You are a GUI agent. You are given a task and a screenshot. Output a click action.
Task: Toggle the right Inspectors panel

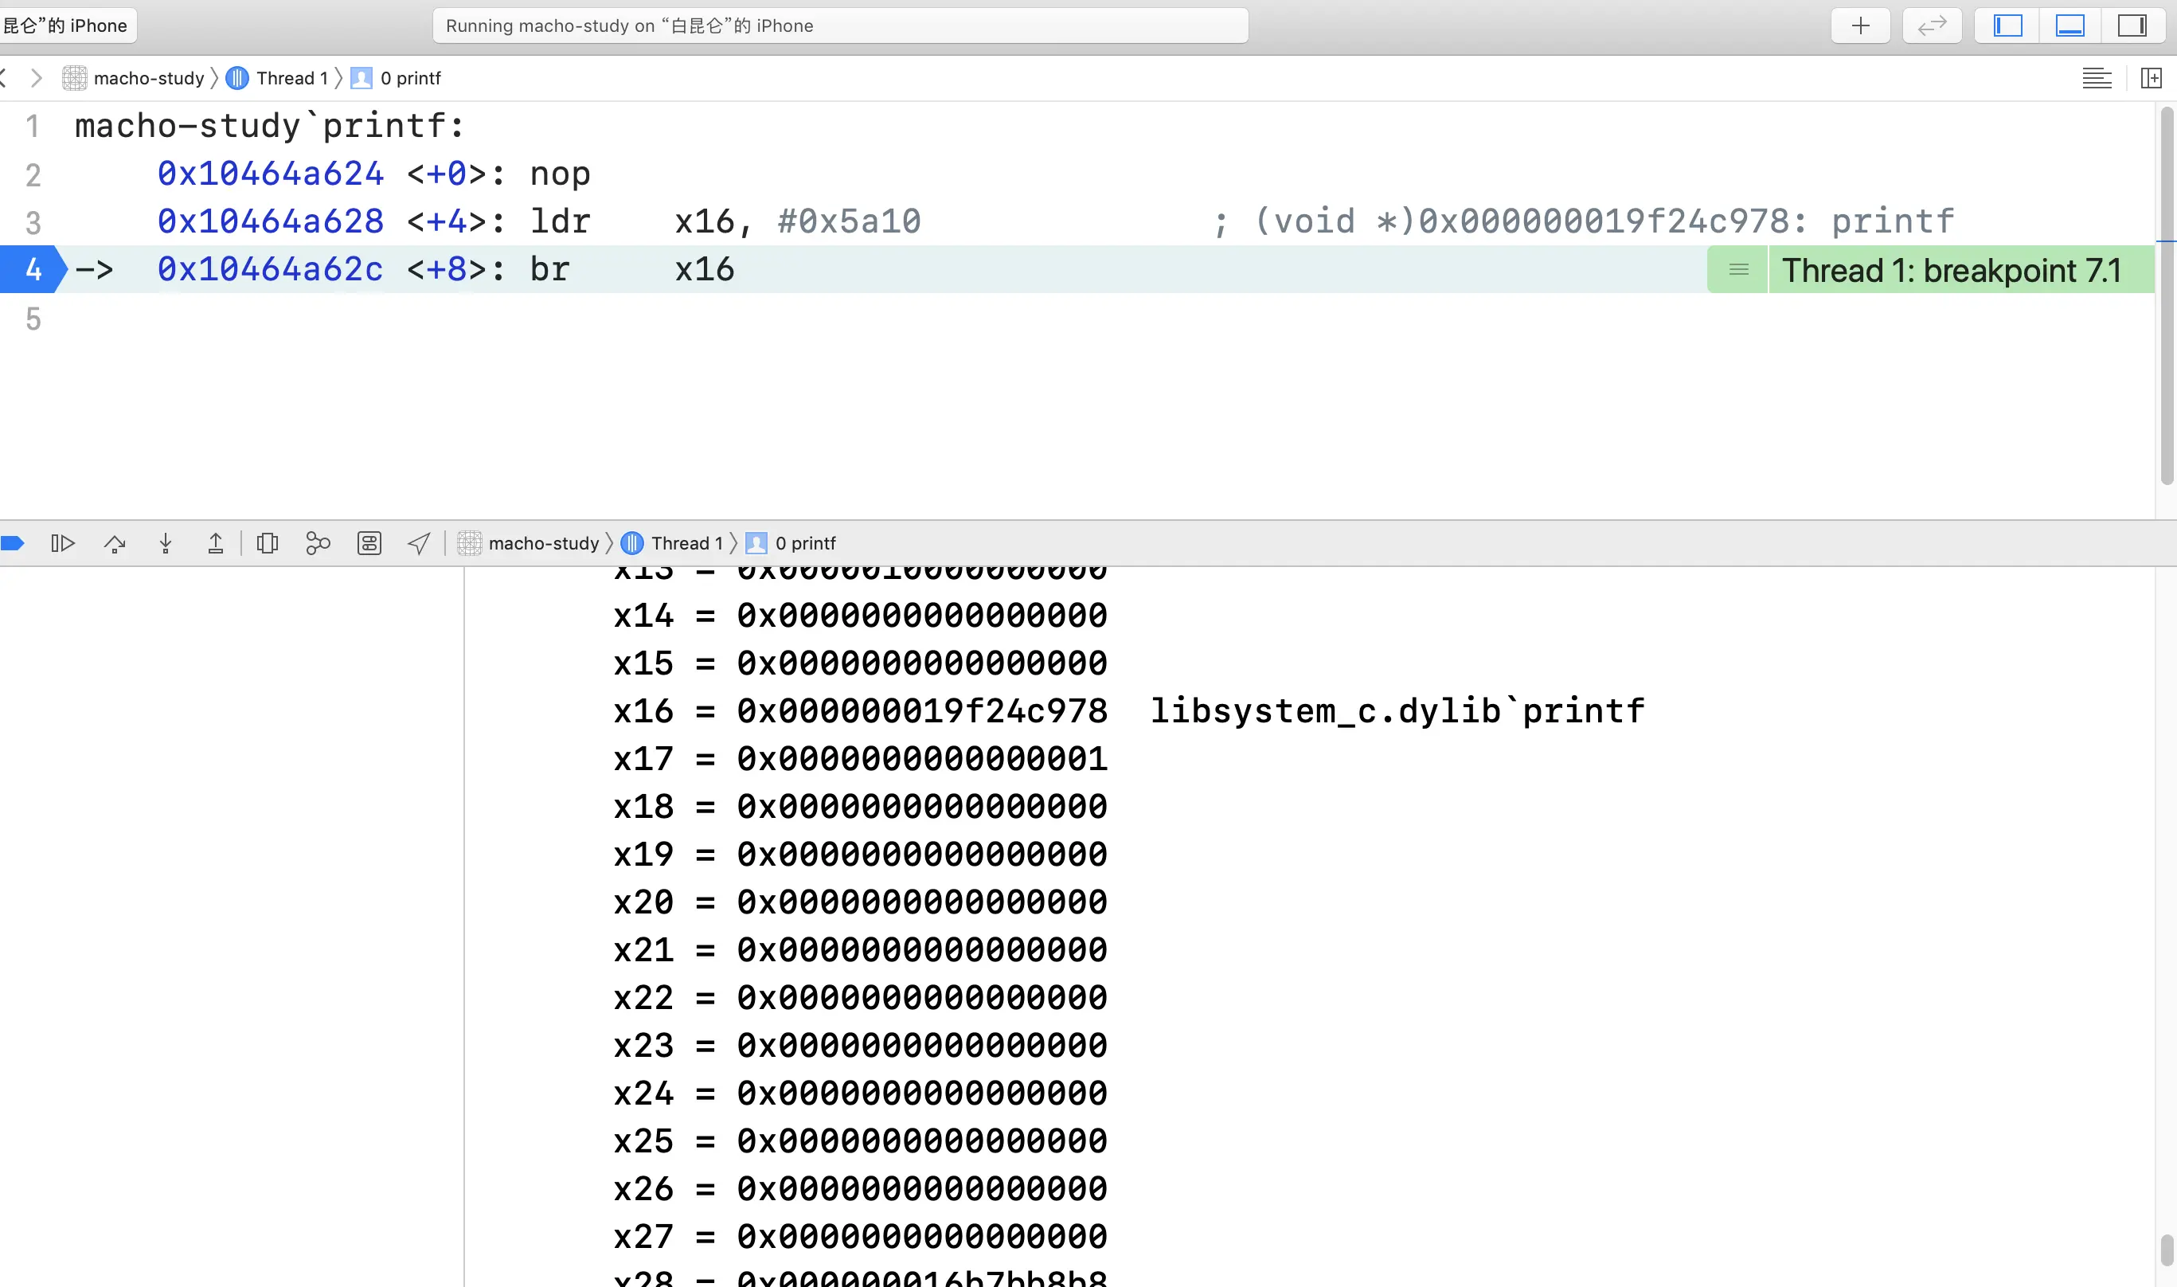tap(2131, 26)
